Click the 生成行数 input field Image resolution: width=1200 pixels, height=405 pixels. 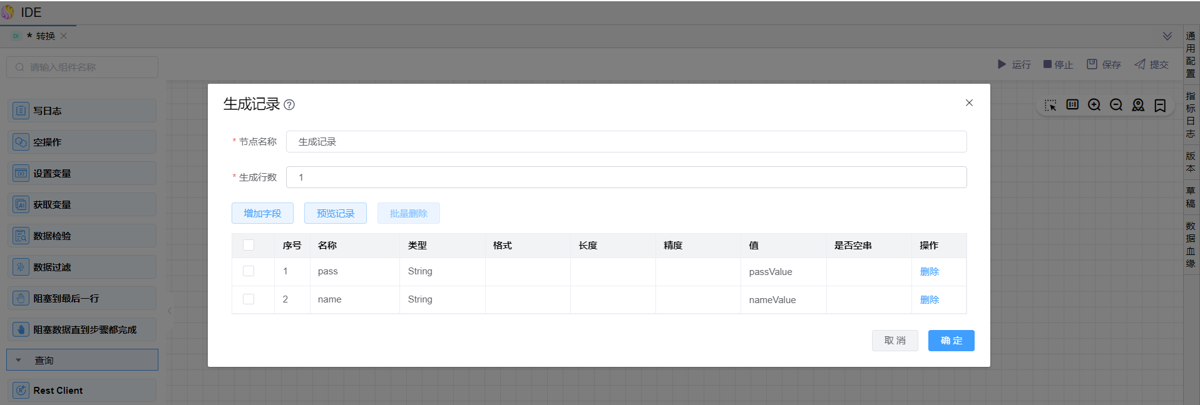point(626,177)
